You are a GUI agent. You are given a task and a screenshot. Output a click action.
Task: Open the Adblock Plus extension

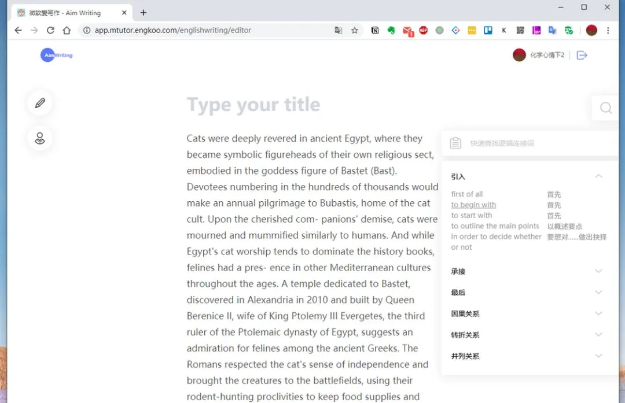coord(423,30)
